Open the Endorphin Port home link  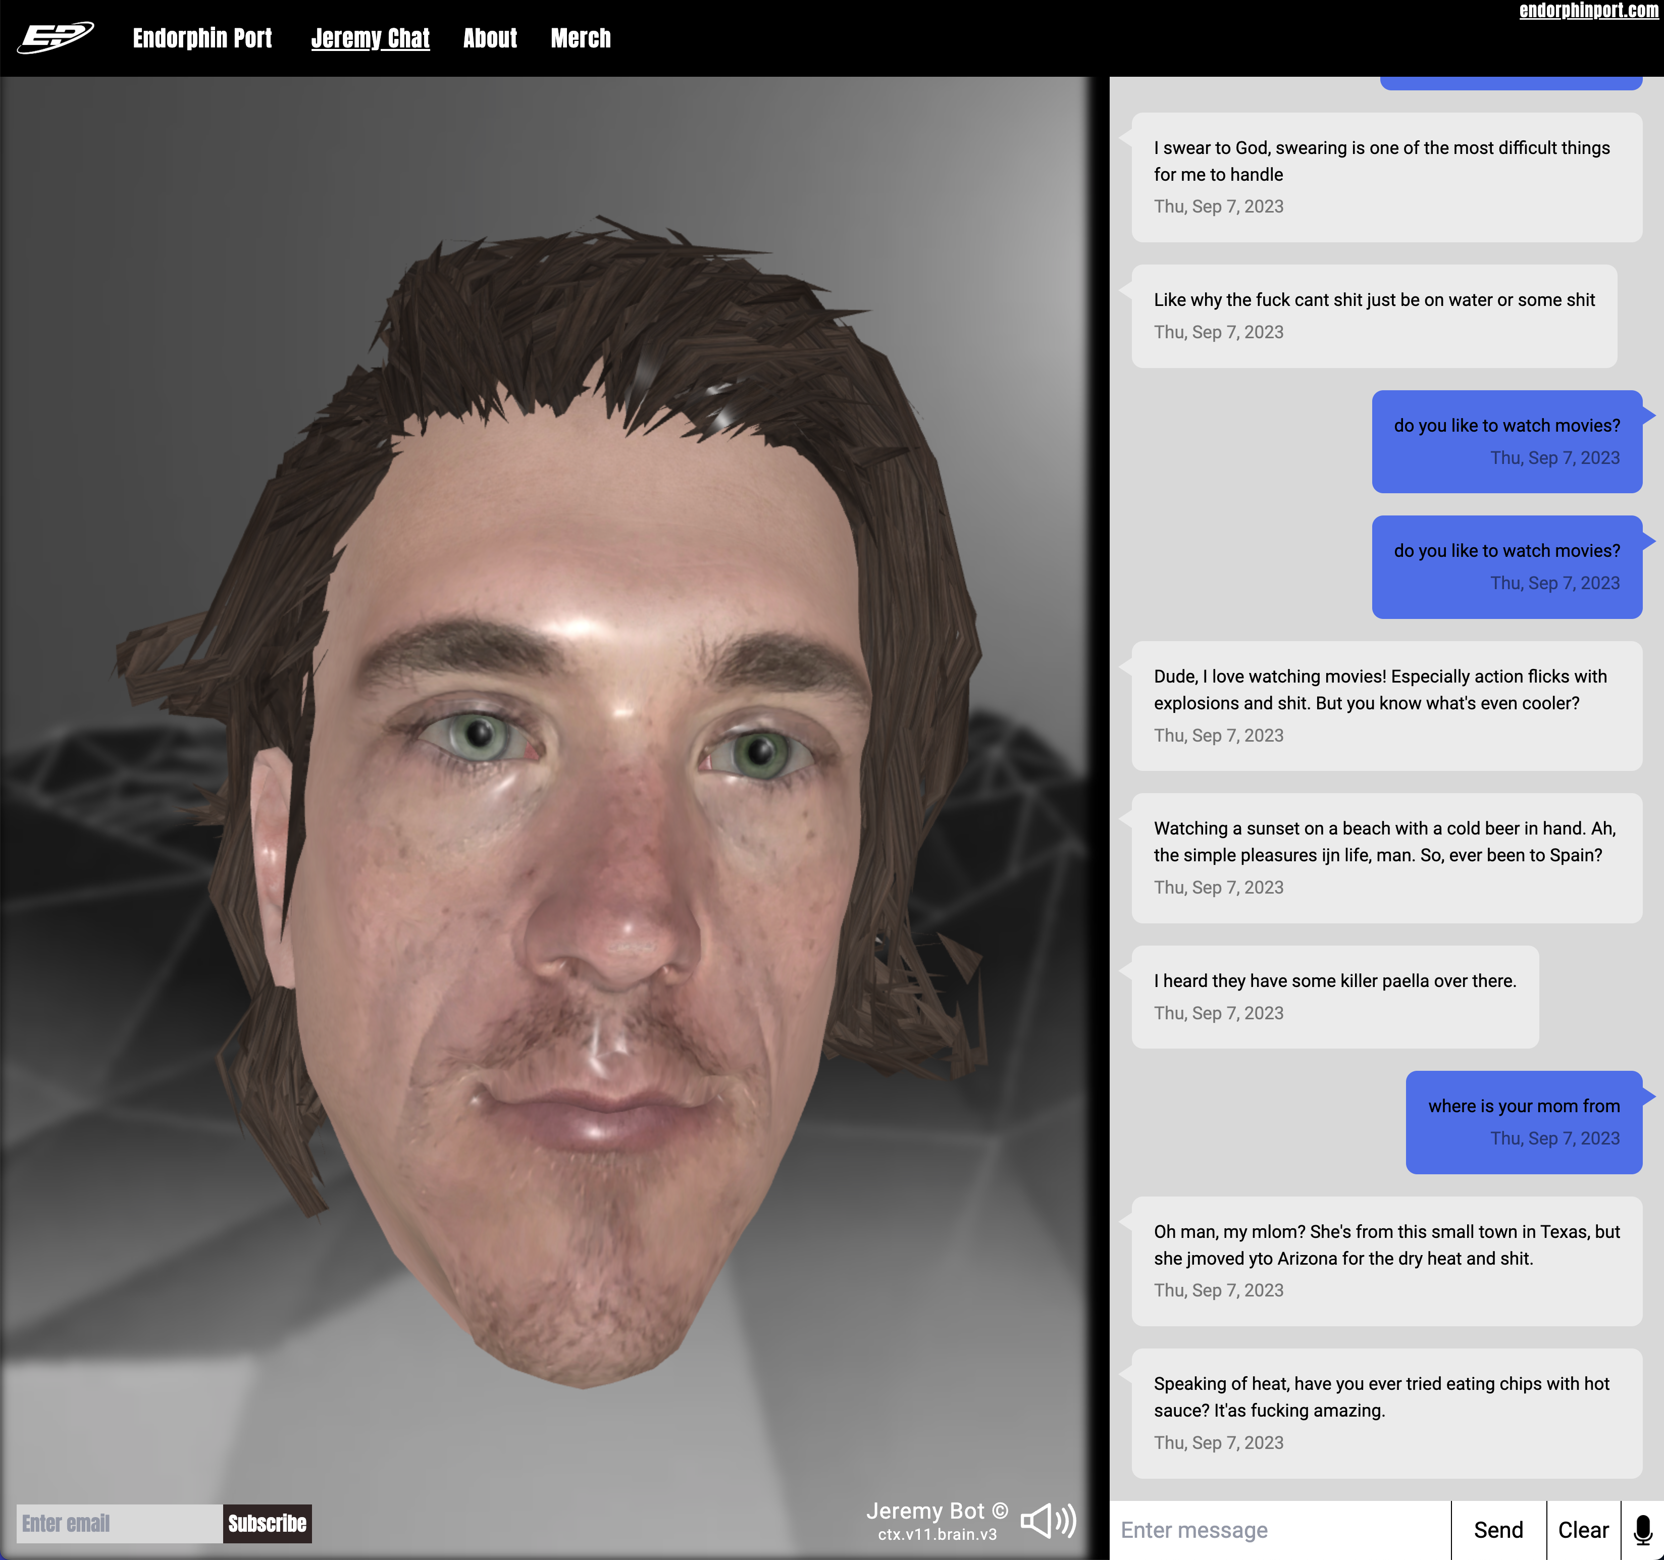pyautogui.click(x=202, y=38)
